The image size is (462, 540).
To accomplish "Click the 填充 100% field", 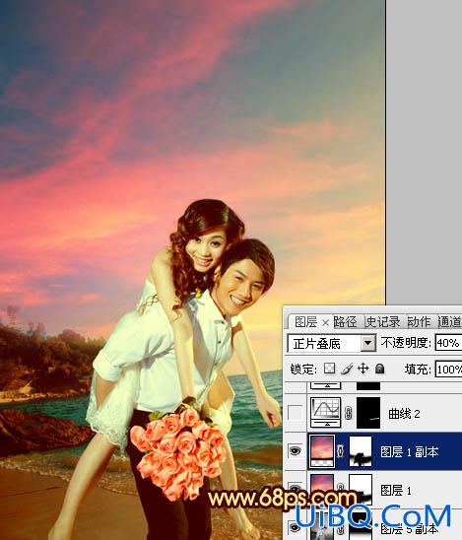I will (x=448, y=370).
